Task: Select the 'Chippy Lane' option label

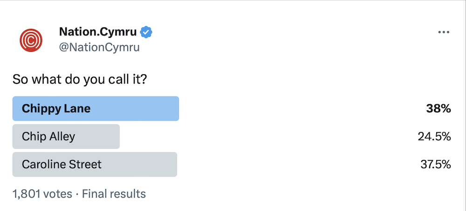Action: [x=56, y=109]
